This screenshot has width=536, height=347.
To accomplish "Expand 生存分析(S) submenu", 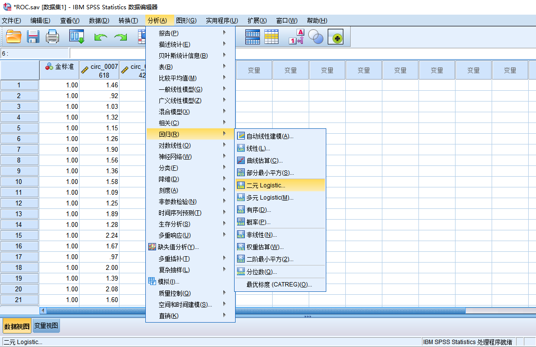I will (190, 224).
